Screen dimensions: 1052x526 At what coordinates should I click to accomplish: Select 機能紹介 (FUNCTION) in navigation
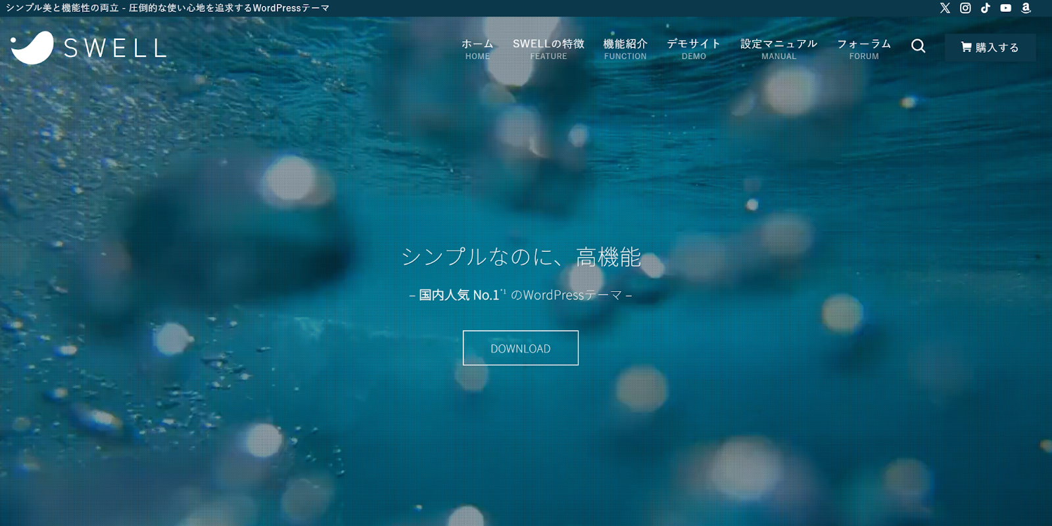(x=625, y=49)
